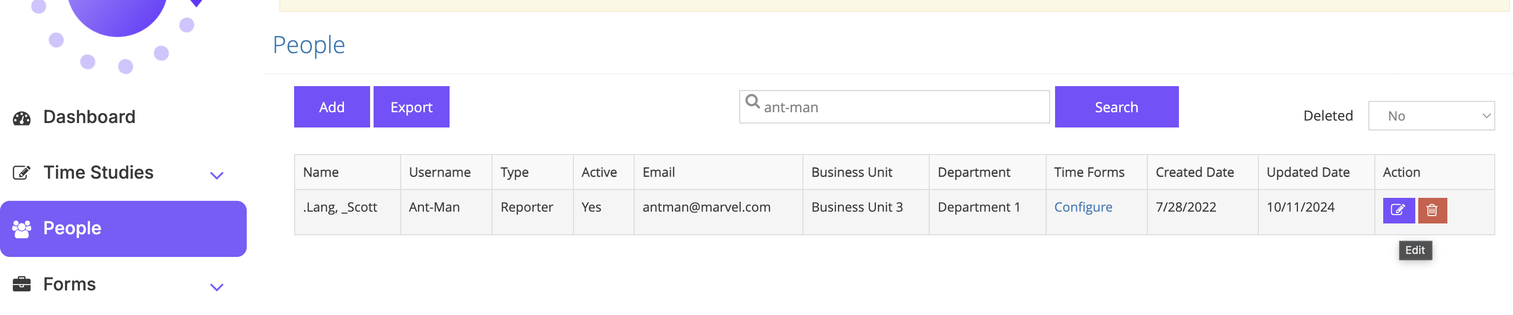Click the Add button
The image size is (1513, 315).
[x=332, y=107]
